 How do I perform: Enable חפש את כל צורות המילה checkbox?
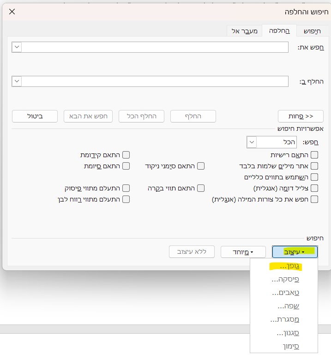(x=314, y=199)
